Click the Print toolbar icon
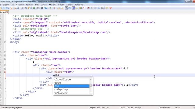 [x=18, y=8]
